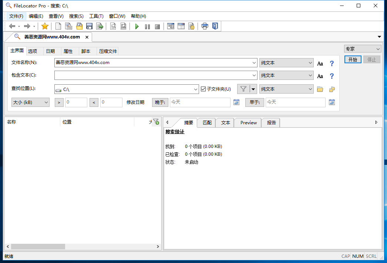Open the 专家 mode dropdown

coord(362,48)
